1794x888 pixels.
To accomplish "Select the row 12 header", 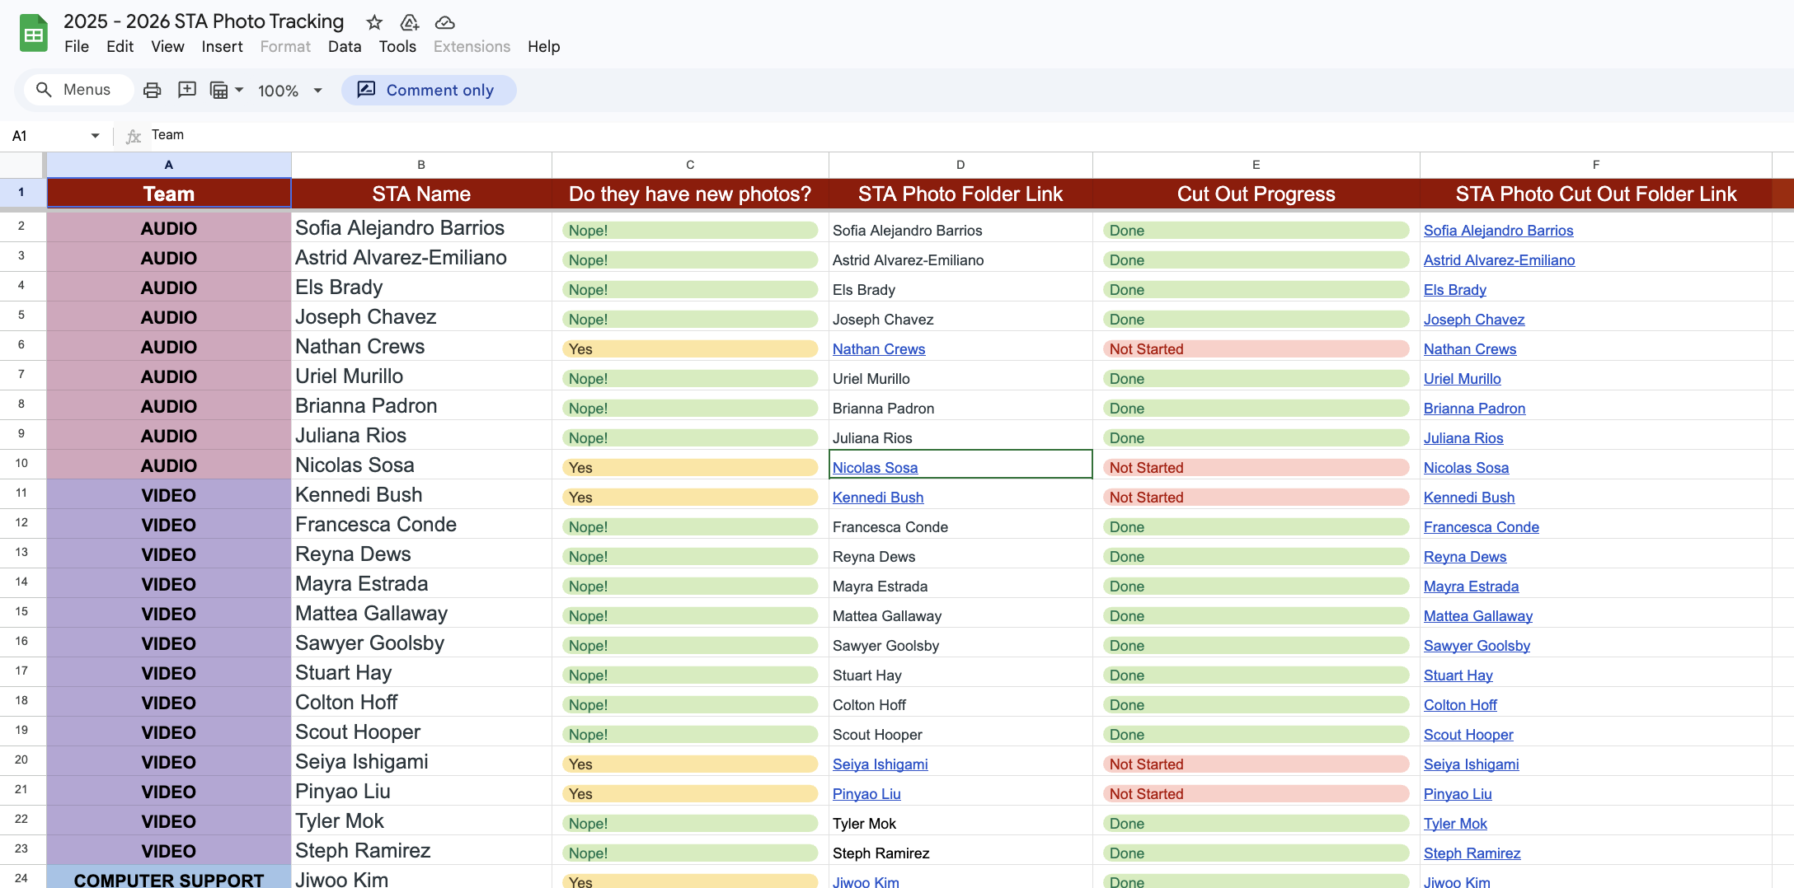I will 21,523.
